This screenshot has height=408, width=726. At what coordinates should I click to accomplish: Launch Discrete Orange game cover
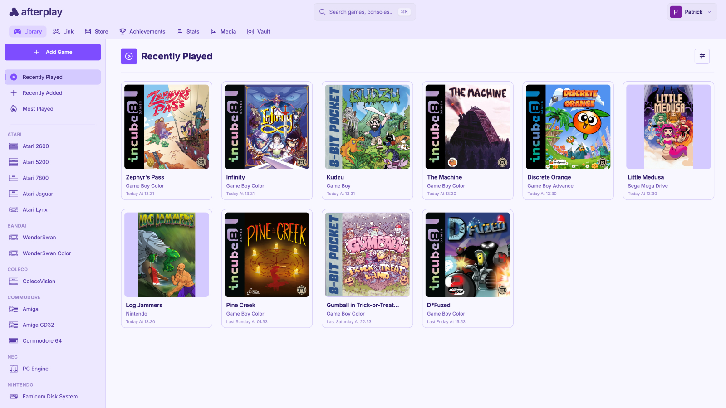[568, 127]
